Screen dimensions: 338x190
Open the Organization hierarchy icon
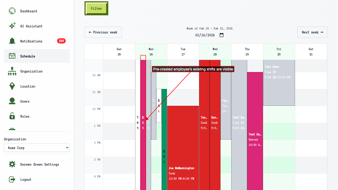point(12,71)
